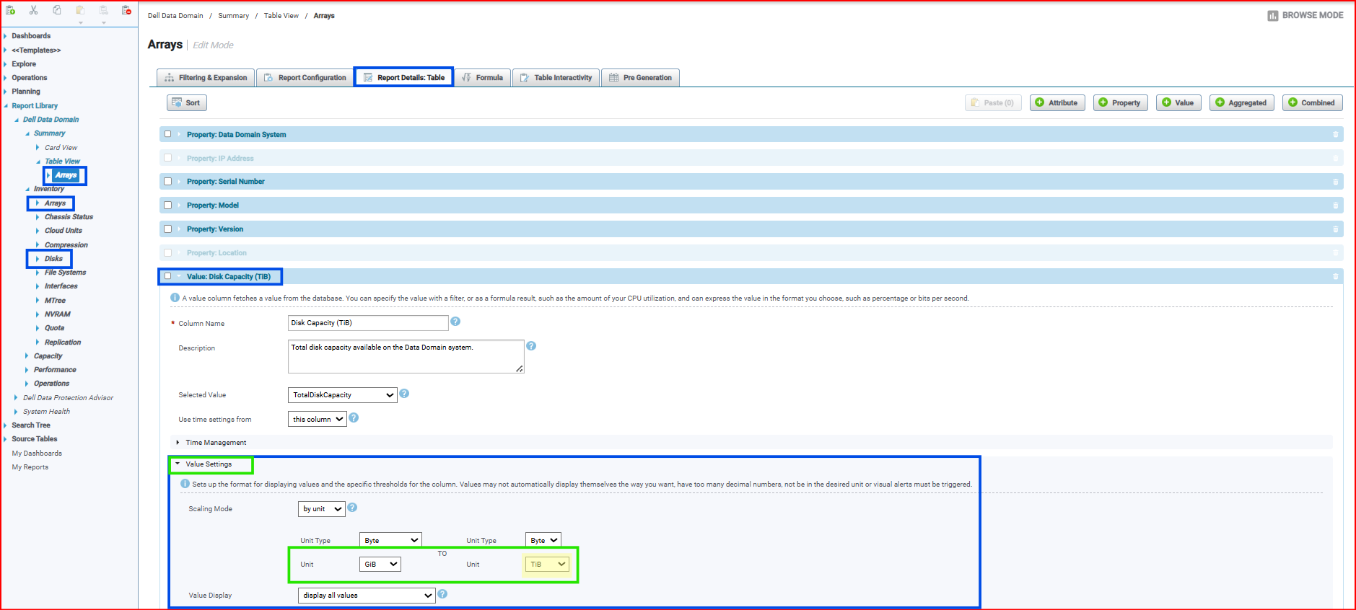Click the Value add button
Screen dimensions: 1356x610
pyautogui.click(x=1178, y=103)
